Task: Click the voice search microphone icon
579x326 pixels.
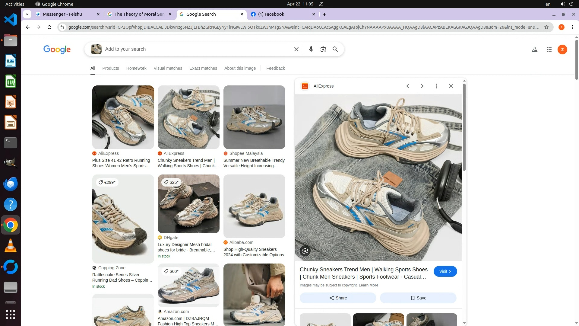Action: tap(311, 49)
